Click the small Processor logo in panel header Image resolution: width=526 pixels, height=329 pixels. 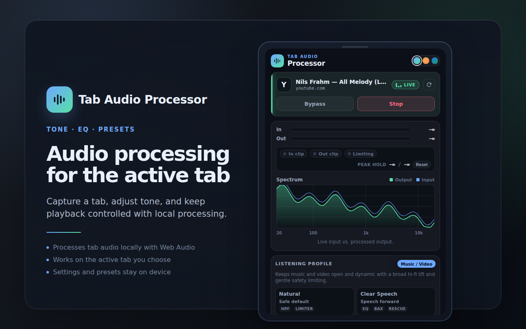[277, 61]
